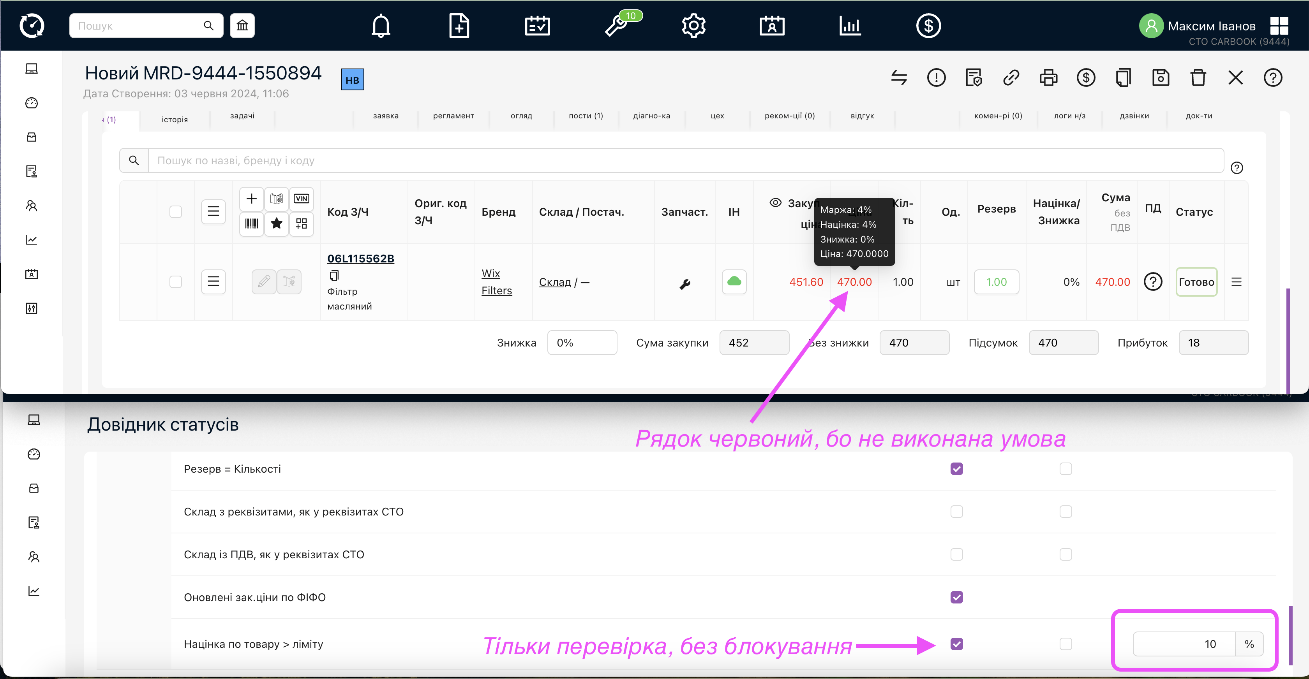
Task: Open row actions menu at row end
Action: [1236, 282]
